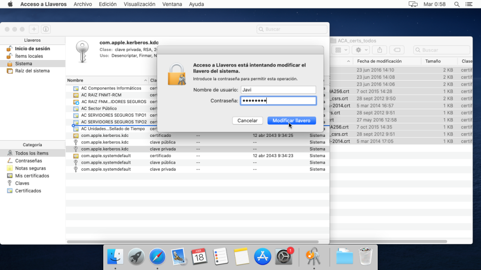The width and height of the screenshot is (481, 270).
Task: Open Notes from the Dock
Action: (x=241, y=256)
